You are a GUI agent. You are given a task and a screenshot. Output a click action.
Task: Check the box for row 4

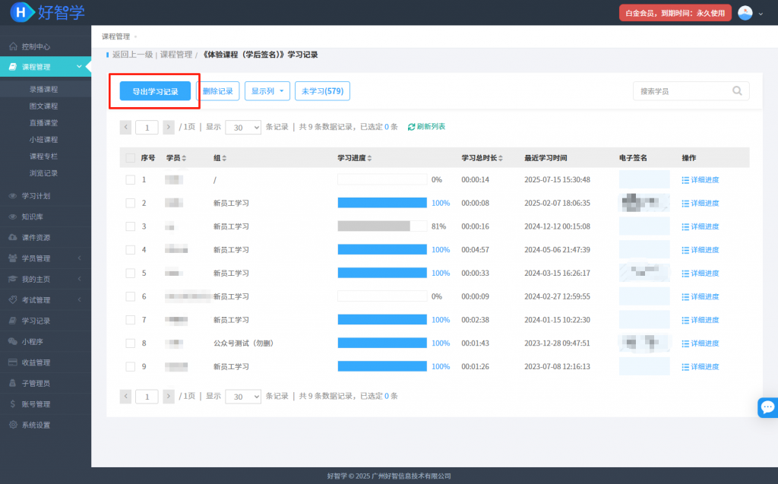pos(131,250)
